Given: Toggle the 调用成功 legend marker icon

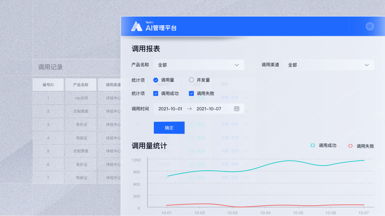Looking at the screenshot, I should (313, 145).
